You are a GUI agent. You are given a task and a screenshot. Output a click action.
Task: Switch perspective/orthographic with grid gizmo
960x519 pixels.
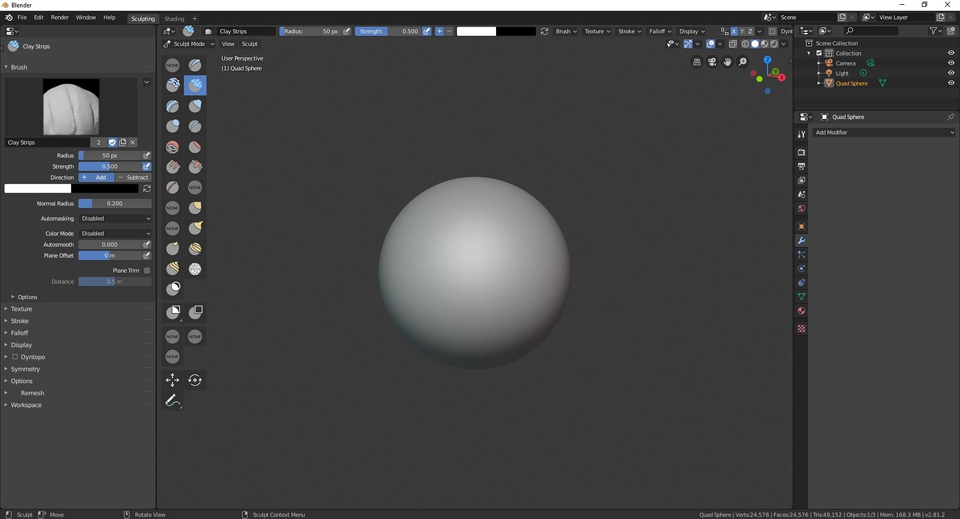tap(696, 62)
